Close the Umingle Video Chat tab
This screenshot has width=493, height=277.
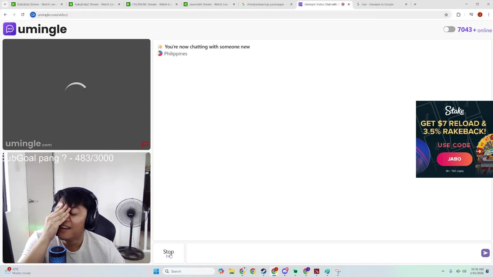click(349, 4)
